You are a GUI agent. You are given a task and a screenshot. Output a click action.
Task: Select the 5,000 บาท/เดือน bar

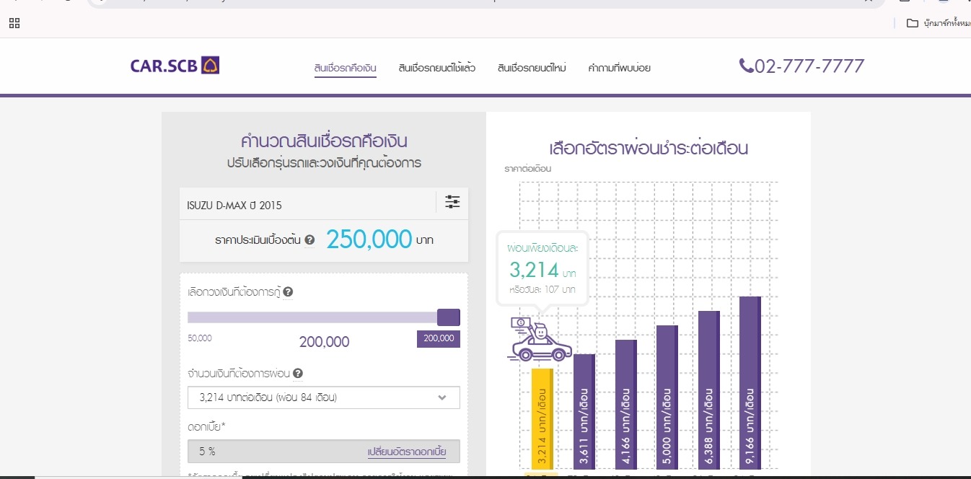(667, 397)
